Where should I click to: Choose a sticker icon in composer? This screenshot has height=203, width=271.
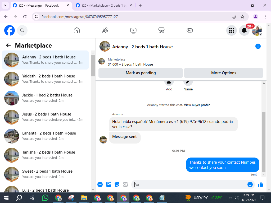(117, 184)
